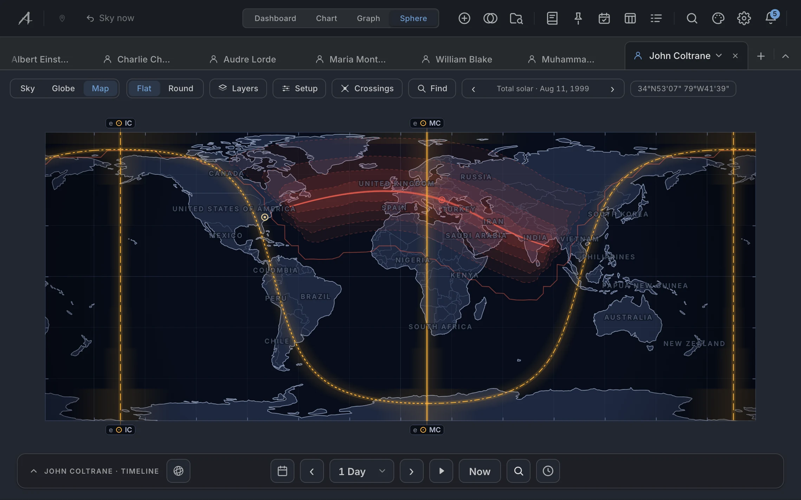801x500 pixels.
Task: Click the globe icon in the timeline bar
Action: click(178, 471)
